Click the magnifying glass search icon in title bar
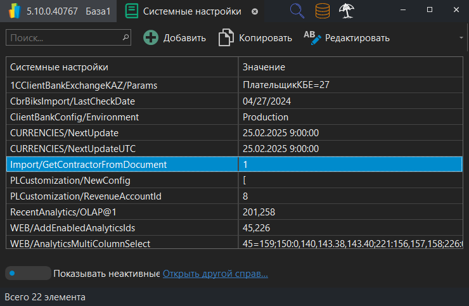469x306 pixels. 297,11
